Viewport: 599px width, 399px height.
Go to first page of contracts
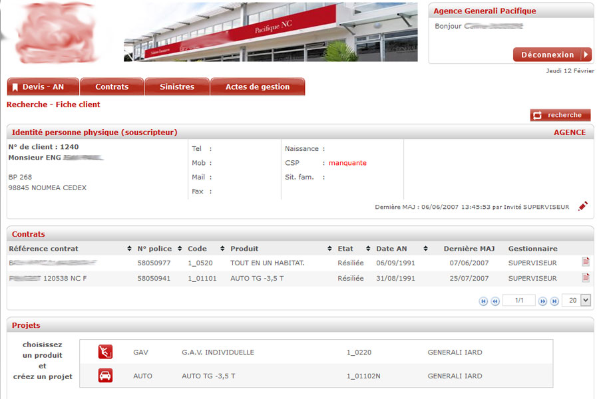(483, 301)
